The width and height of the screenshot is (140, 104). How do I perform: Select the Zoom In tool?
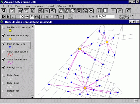[x=22, y=17]
